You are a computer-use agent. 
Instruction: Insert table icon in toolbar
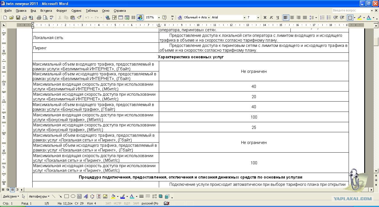coord(120,18)
